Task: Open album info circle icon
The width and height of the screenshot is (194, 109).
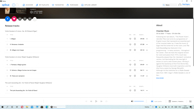Action: (25, 19)
